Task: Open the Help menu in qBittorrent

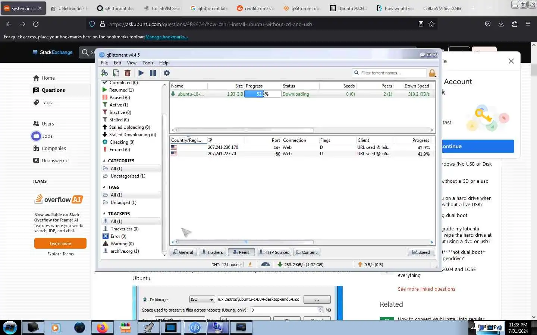Action: [x=164, y=63]
